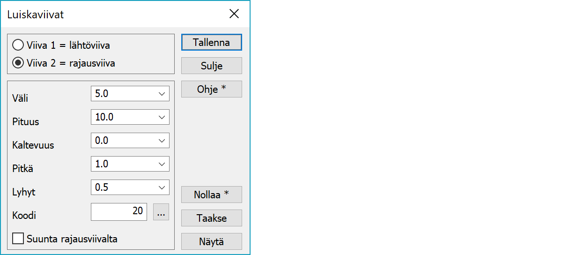Click the Lyhyt value field showing 0.5
562x255 pixels.
click(x=123, y=187)
